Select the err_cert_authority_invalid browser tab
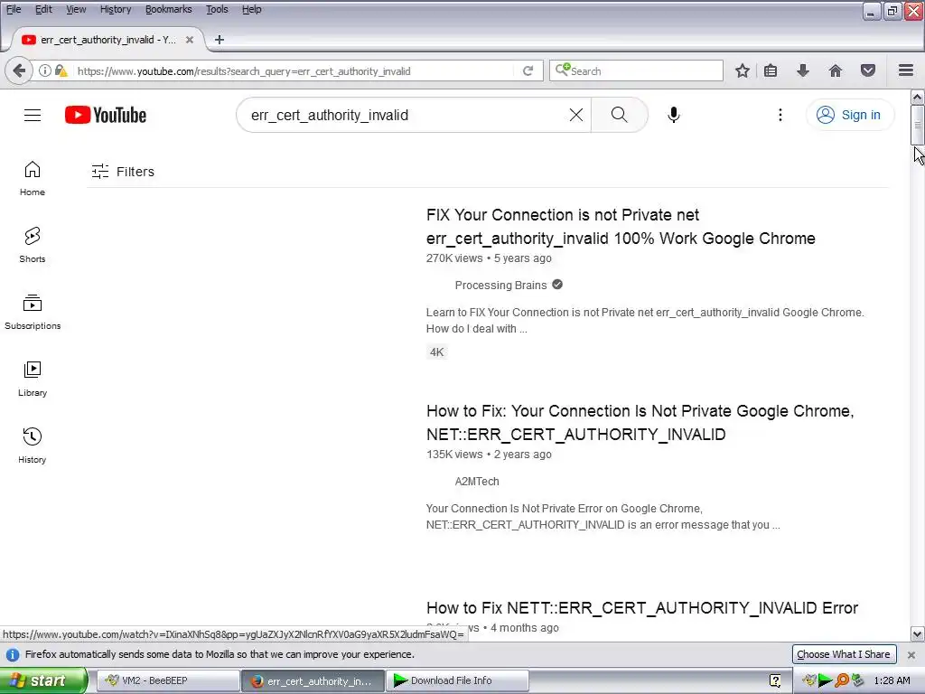 coord(107,40)
